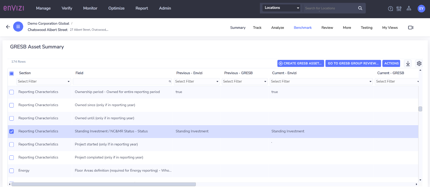Open the Optimize menu
The image size is (430, 187).
click(117, 8)
